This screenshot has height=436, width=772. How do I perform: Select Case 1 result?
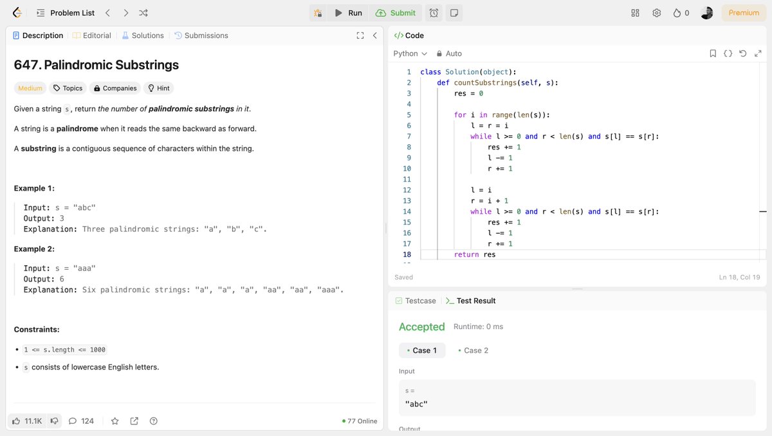(422, 350)
